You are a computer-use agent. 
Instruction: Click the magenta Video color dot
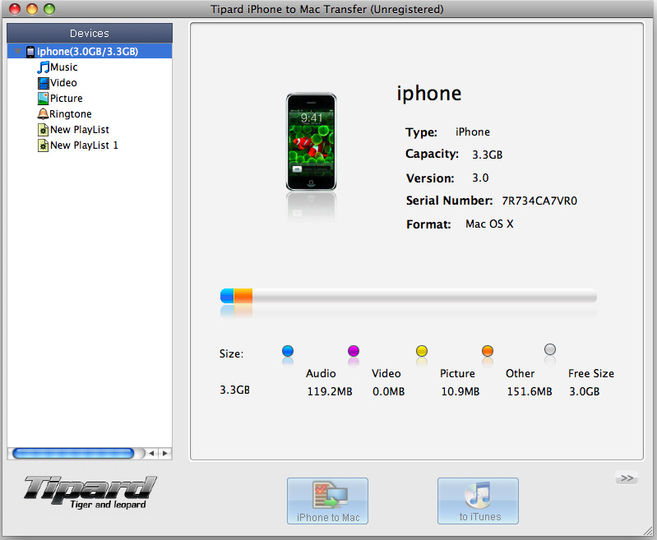click(354, 351)
